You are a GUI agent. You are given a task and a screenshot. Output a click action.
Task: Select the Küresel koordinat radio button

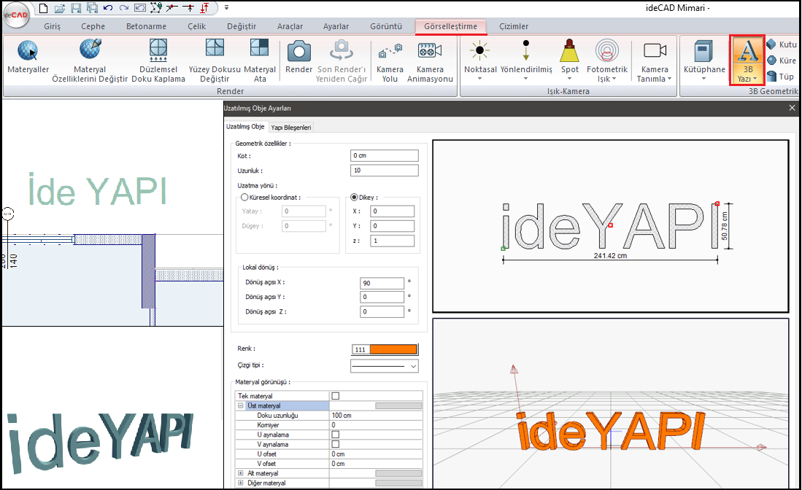(245, 197)
